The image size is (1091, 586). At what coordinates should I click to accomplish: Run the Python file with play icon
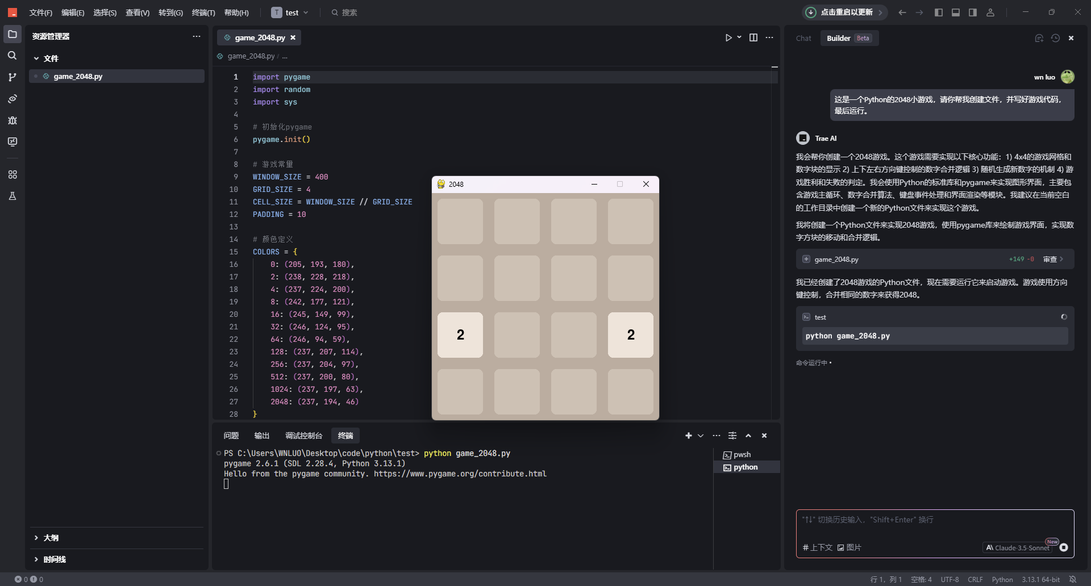click(728, 37)
